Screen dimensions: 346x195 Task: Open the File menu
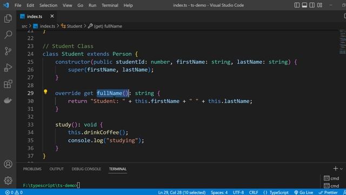click(18, 5)
